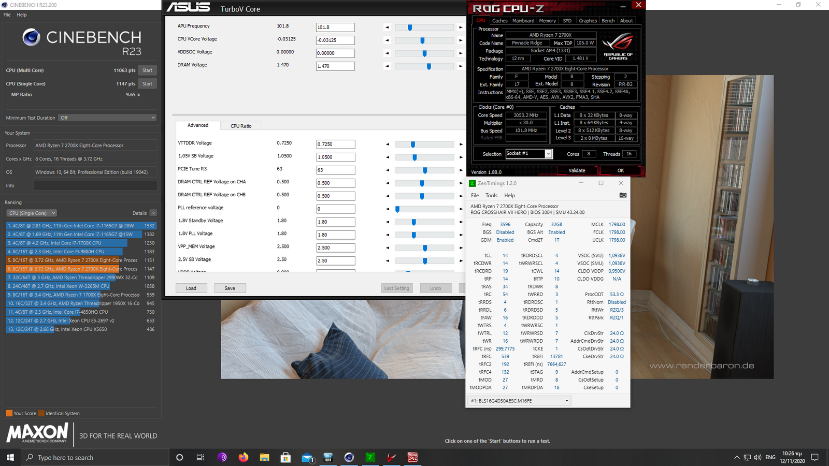Click the CPU VCore Voltage input field
Viewport: 829px width, 466px height.
(x=335, y=40)
